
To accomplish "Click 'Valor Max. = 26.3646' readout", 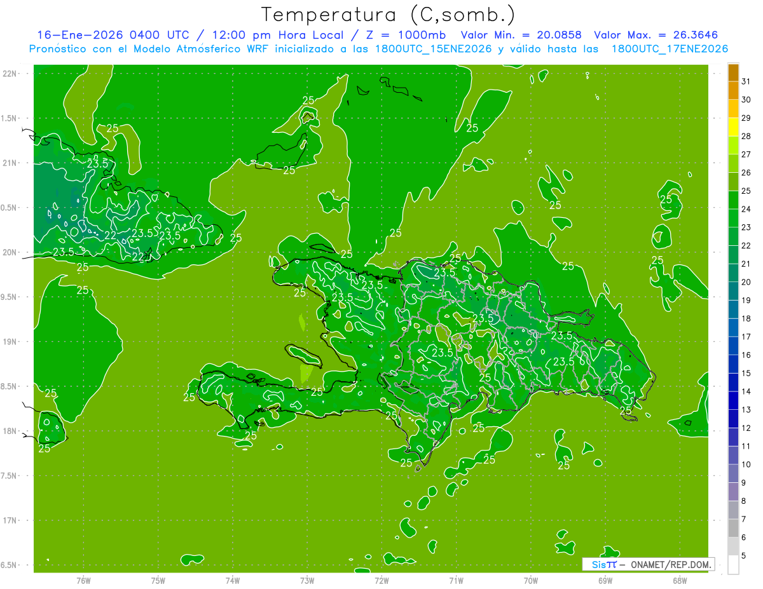I will pos(656,35).
